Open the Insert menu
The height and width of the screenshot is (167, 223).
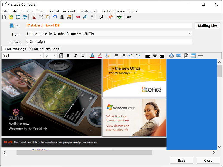(x=40, y=11)
